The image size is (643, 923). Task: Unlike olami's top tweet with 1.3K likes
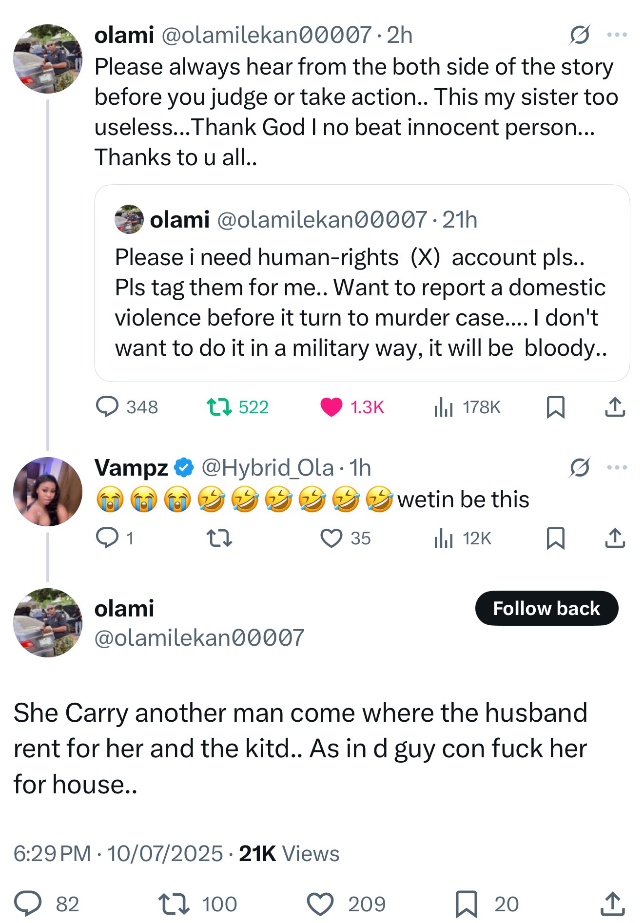(331, 407)
